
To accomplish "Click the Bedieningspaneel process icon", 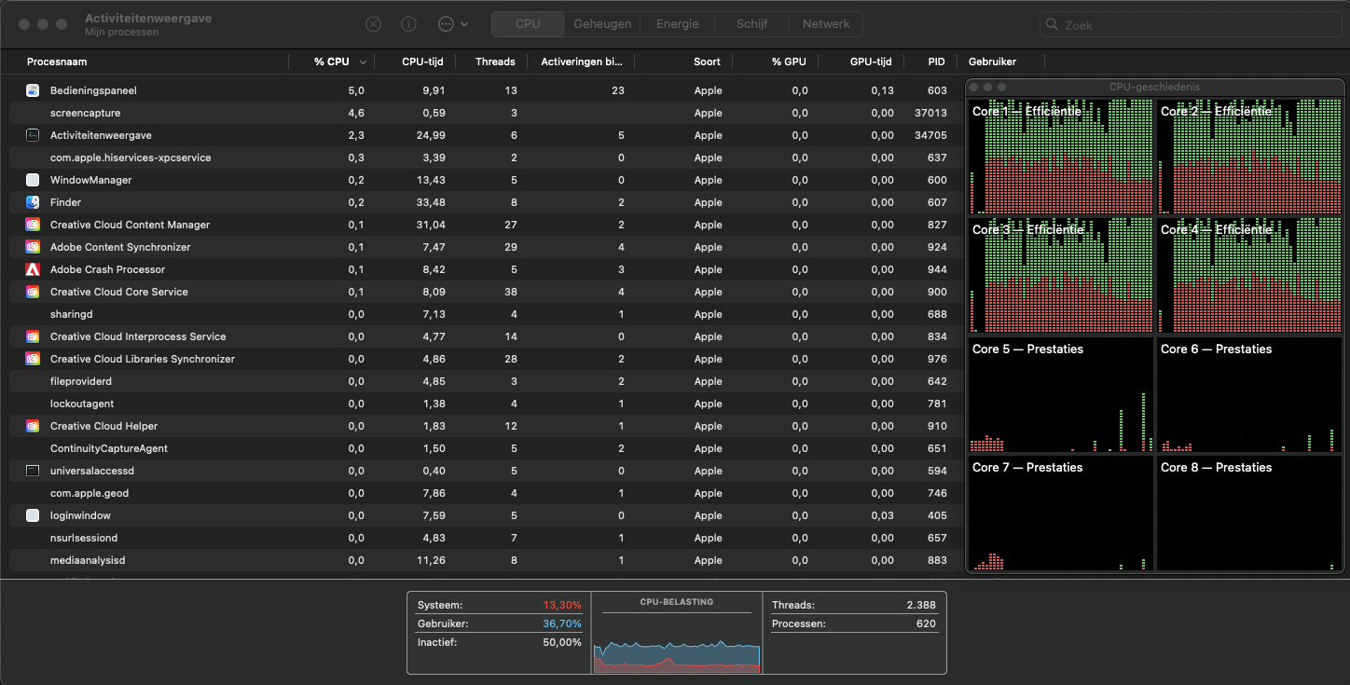I will pyautogui.click(x=33, y=90).
